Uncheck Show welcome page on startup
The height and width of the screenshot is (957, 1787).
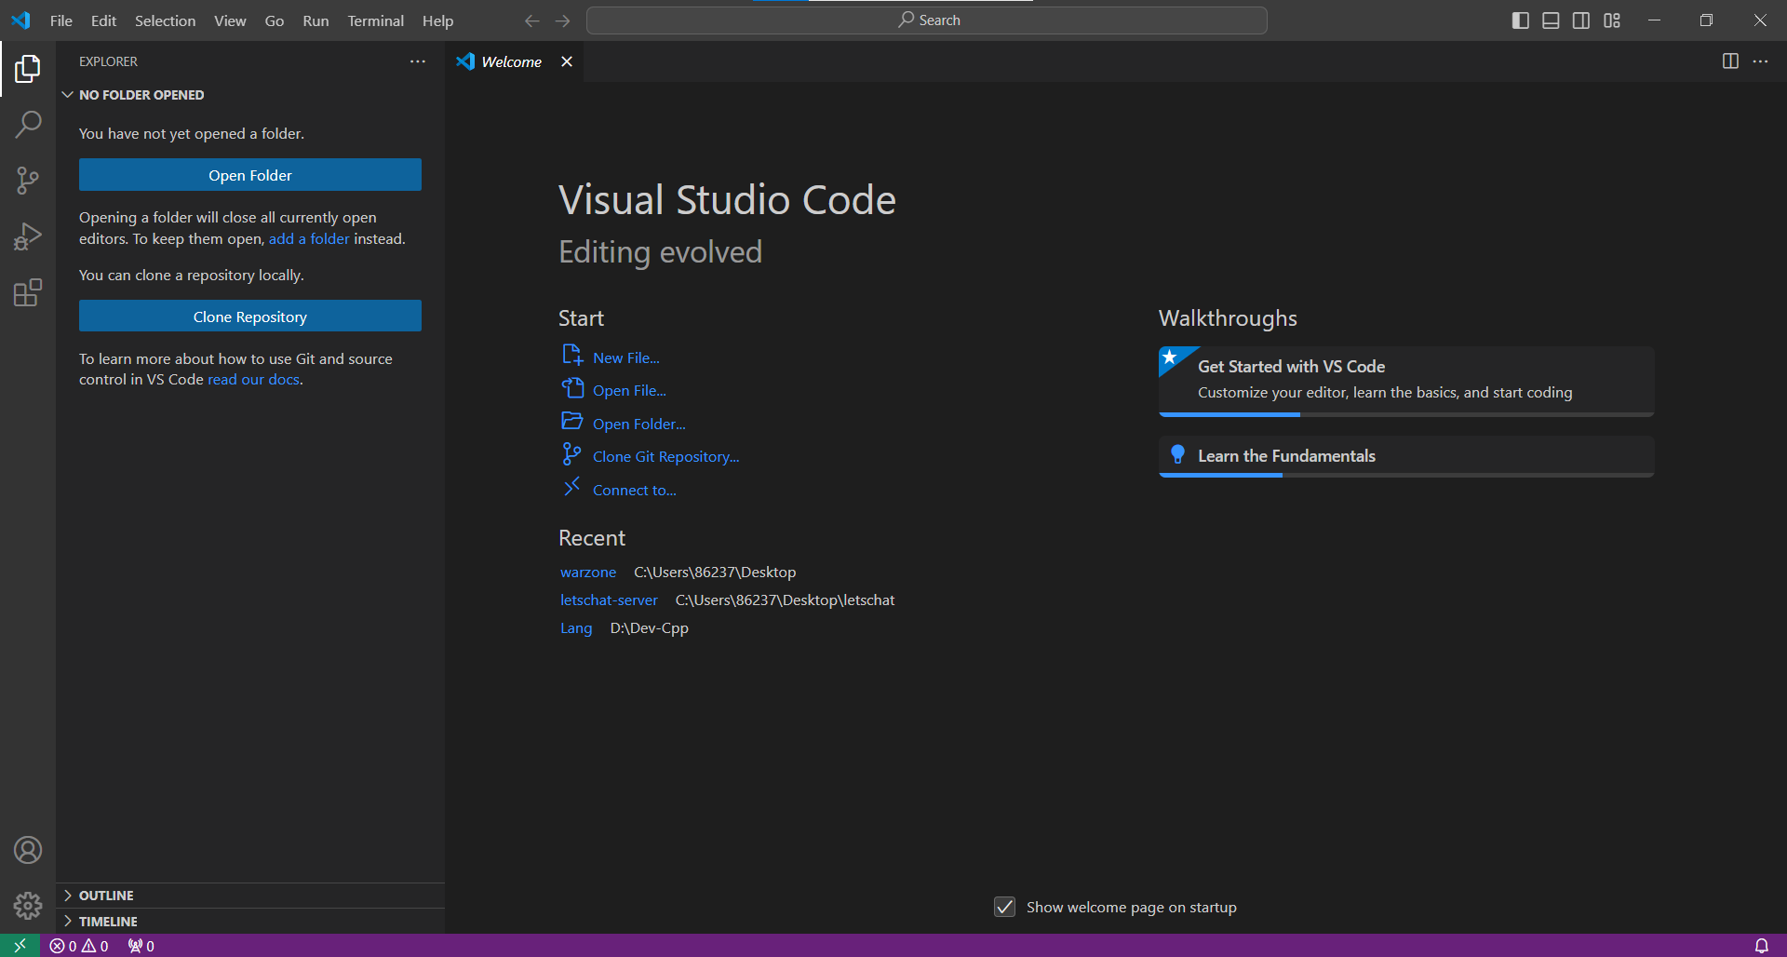(x=1004, y=907)
